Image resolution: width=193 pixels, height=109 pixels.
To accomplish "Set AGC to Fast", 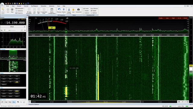I will tap(6, 102).
